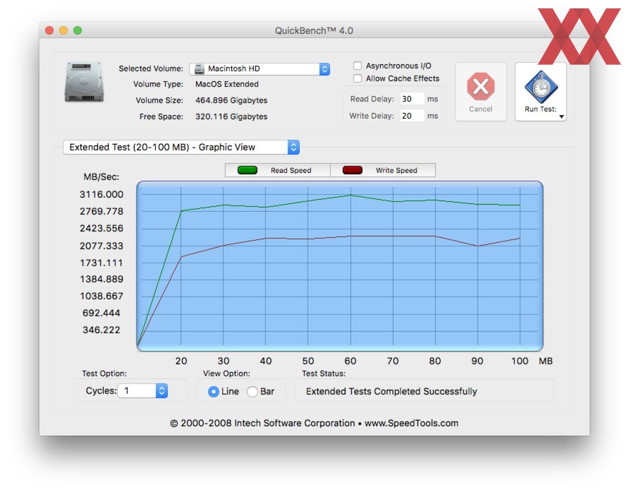629x492 pixels.
Task: Expand the Run Test dropdown arrow
Action: (561, 117)
